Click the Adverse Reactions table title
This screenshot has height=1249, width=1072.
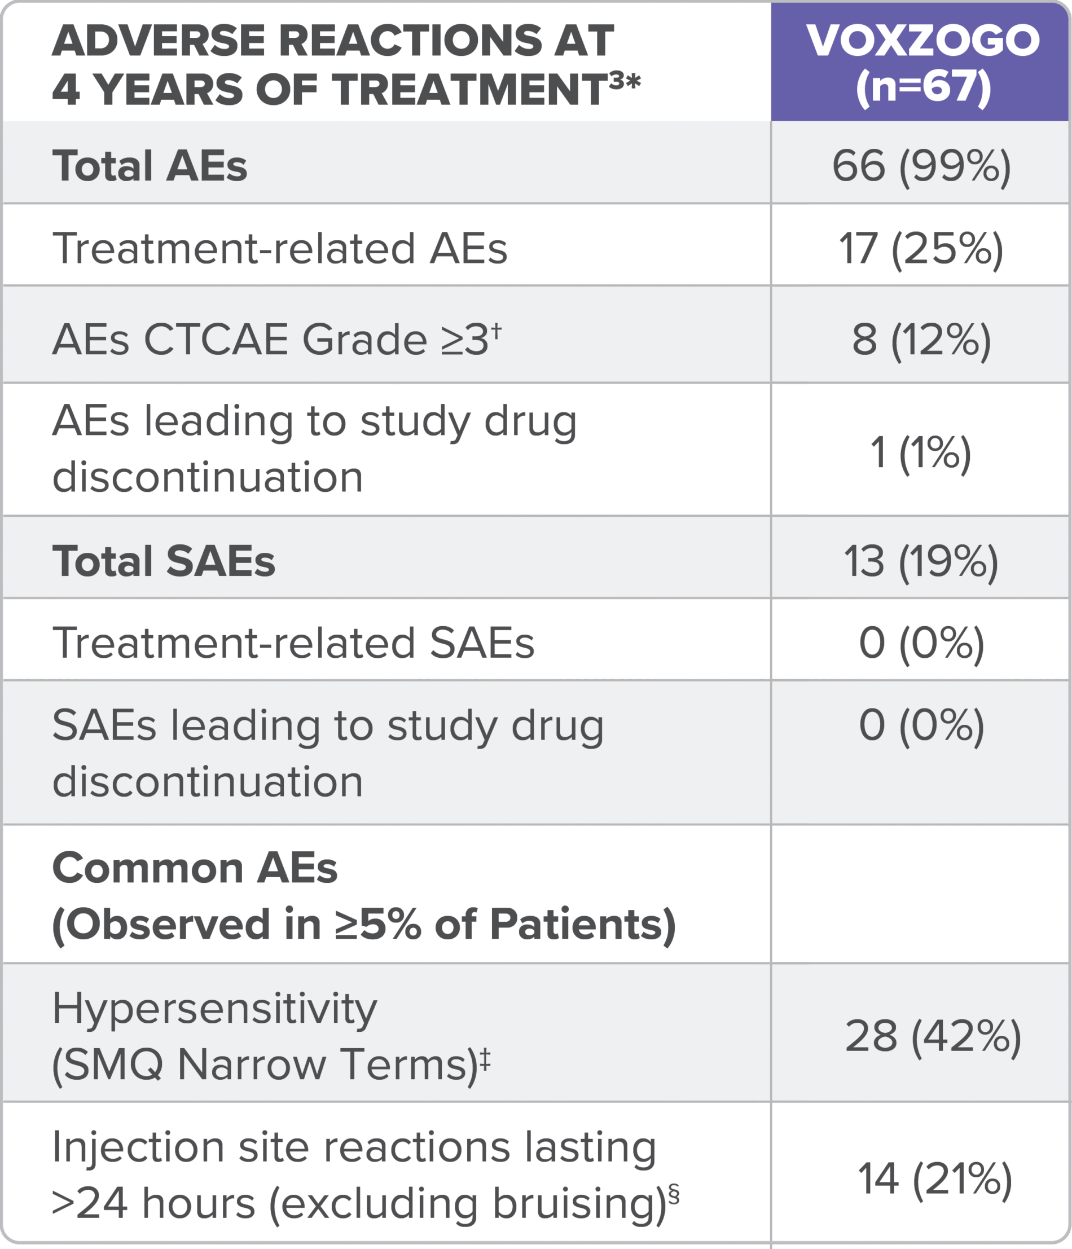tap(346, 64)
